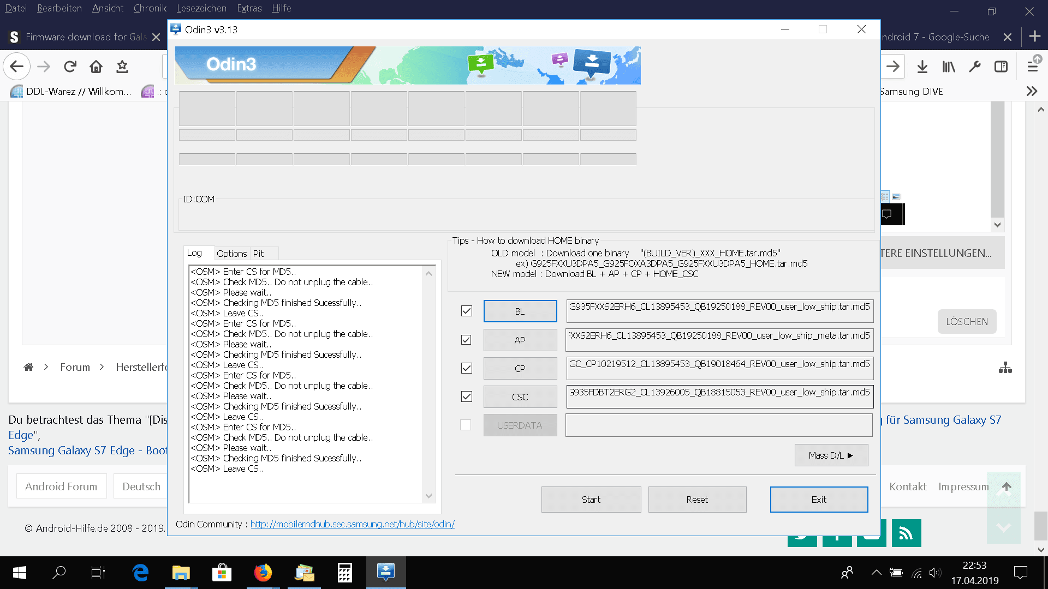Switch to the Pit tab in Odin
The height and width of the screenshot is (589, 1048).
coord(258,254)
